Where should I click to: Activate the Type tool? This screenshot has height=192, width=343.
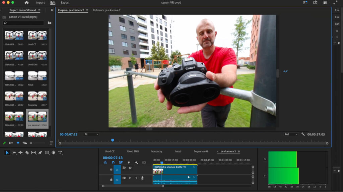60,153
